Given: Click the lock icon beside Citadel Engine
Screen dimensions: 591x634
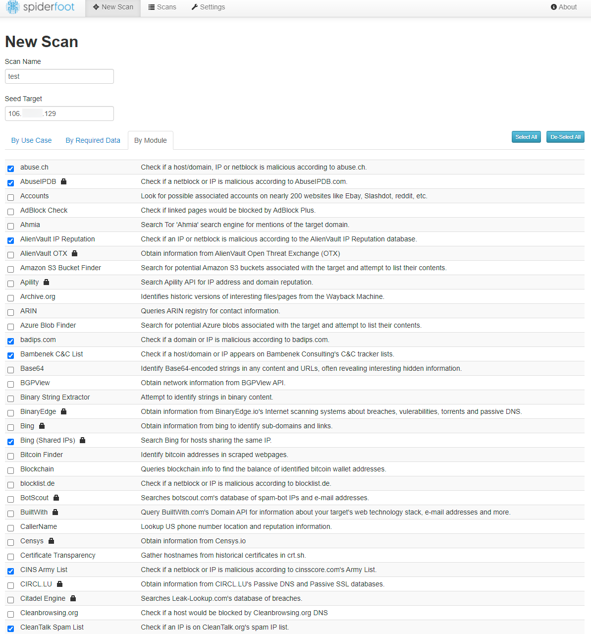Looking at the screenshot, I should (73, 598).
